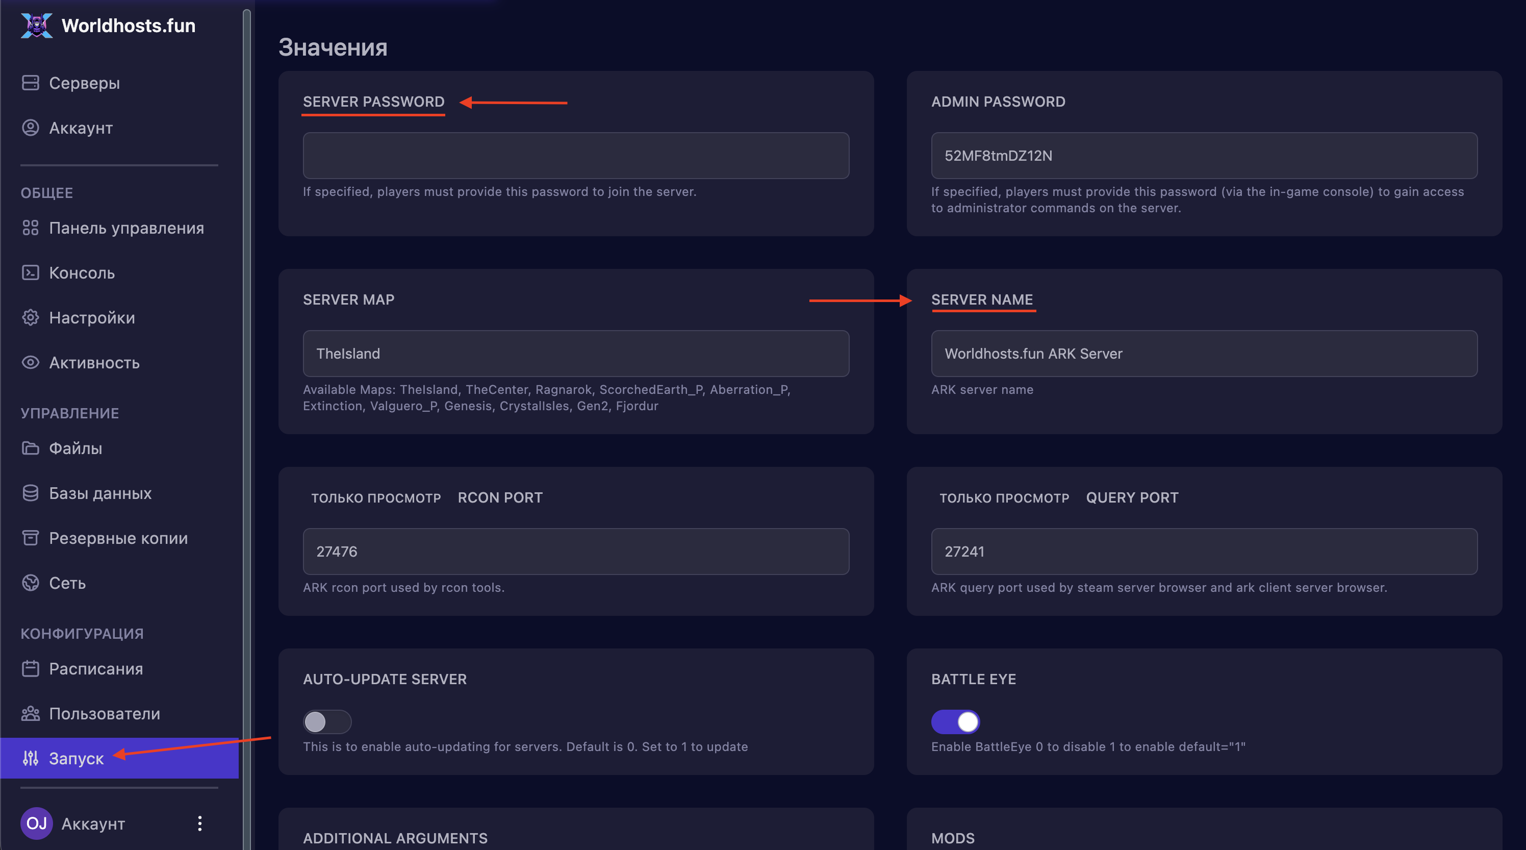Image resolution: width=1526 pixels, height=850 pixels.
Task: Open Активность eye icon in sidebar
Action: pos(30,362)
